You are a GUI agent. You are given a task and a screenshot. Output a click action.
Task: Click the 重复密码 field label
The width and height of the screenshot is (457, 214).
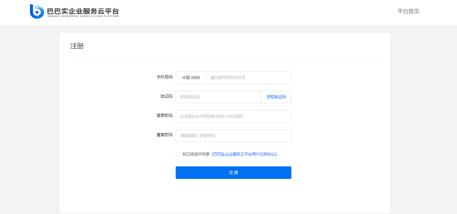[x=165, y=135]
